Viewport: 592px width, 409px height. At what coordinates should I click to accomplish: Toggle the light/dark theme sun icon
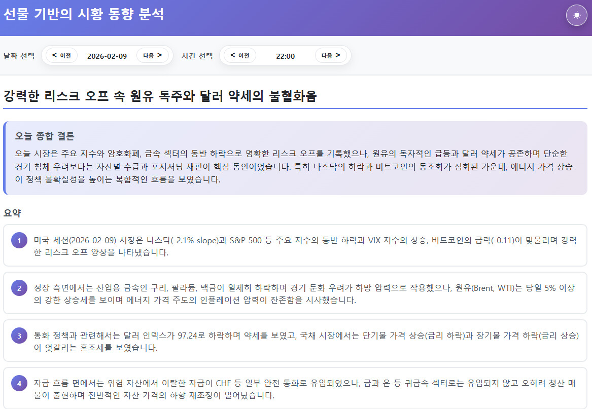[576, 15]
